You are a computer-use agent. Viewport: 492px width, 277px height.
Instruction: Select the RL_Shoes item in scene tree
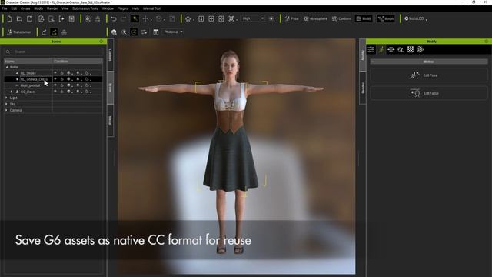(28, 73)
